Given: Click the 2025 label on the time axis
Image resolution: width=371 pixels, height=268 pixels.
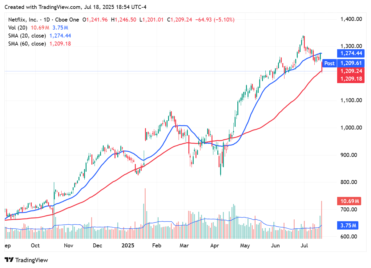Looking at the screenshot, I should coord(127,246).
